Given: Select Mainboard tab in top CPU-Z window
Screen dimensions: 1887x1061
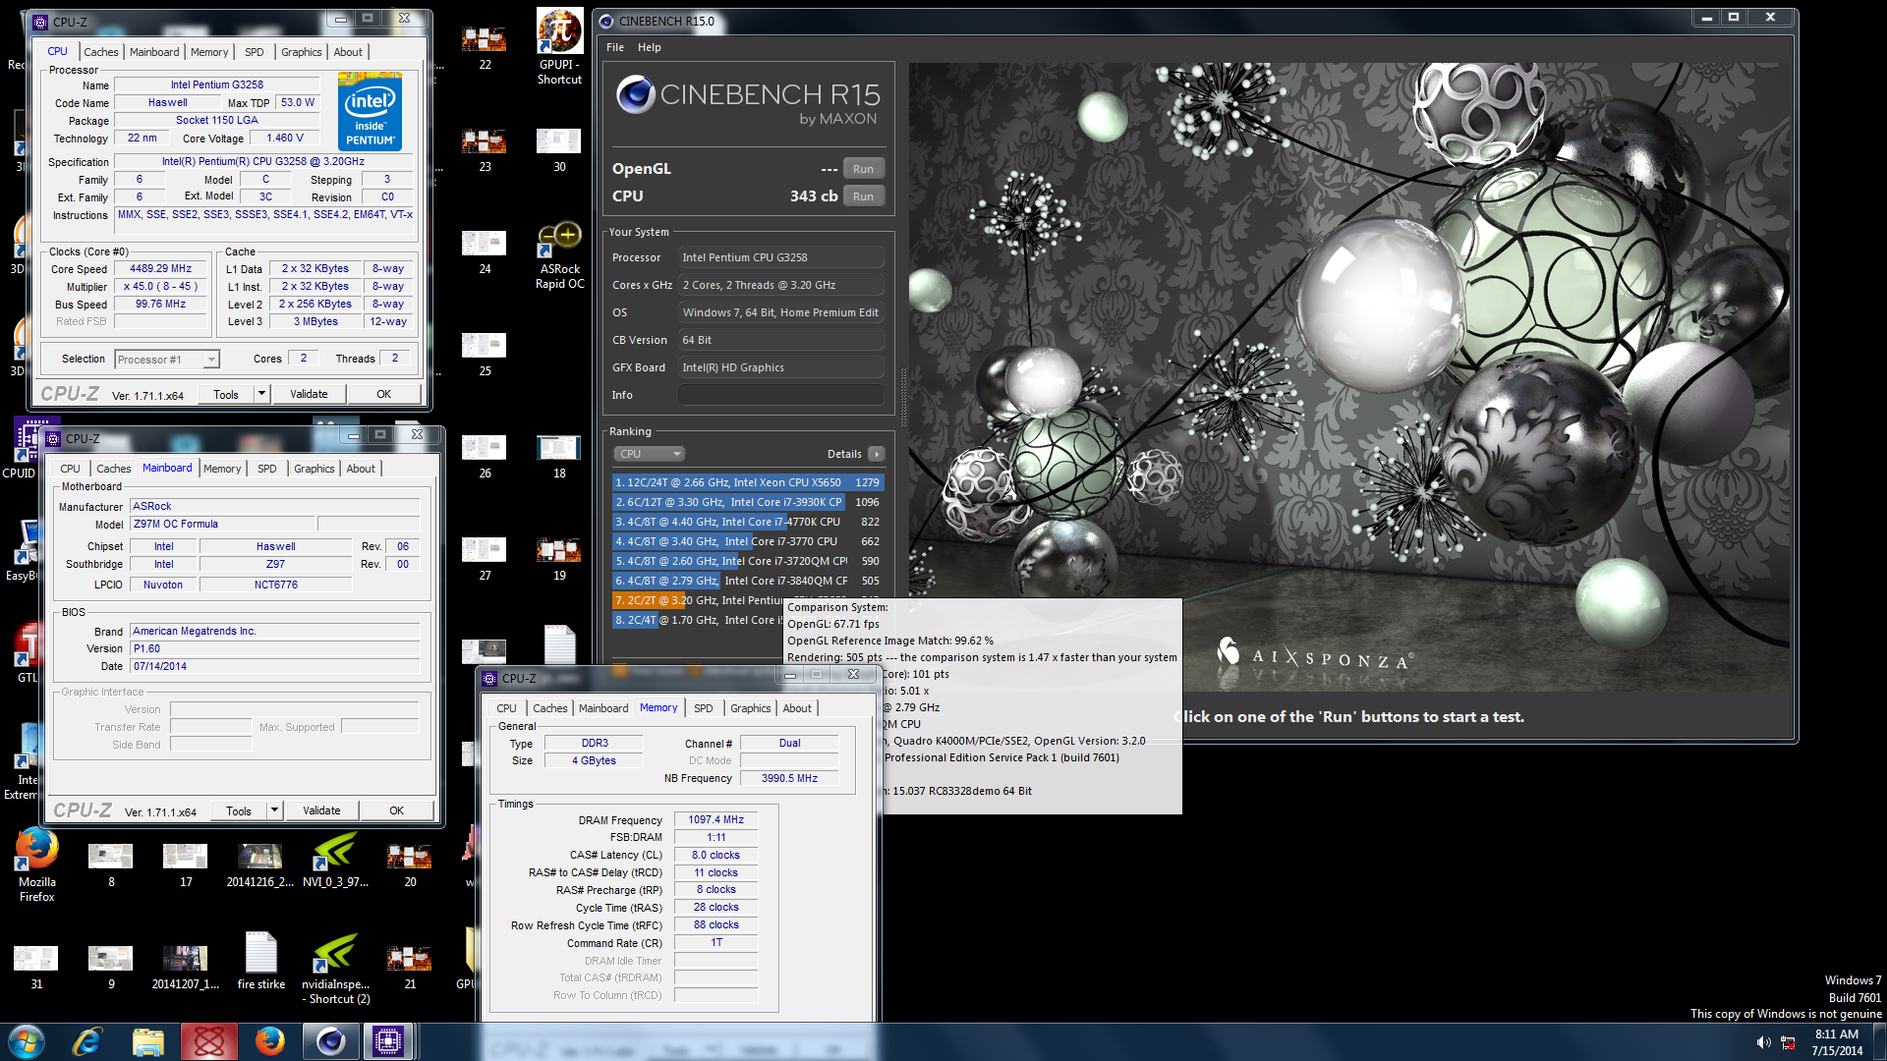Looking at the screenshot, I should [x=154, y=52].
